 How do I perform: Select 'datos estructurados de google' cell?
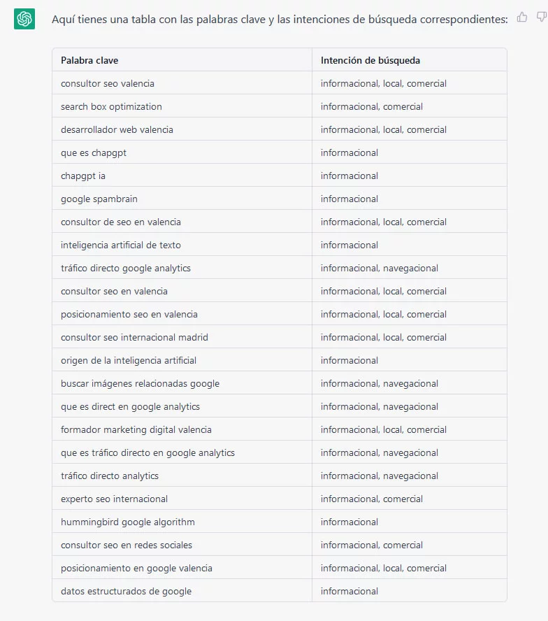tap(182, 591)
